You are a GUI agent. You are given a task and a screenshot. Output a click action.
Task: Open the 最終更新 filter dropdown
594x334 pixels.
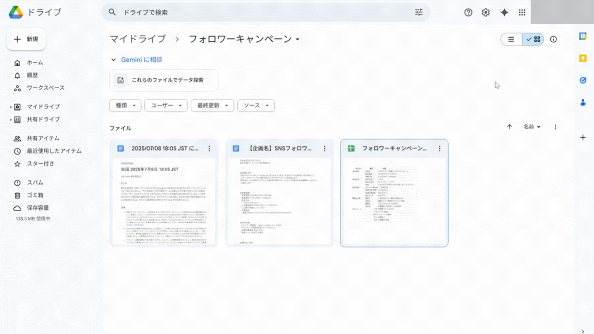point(212,105)
